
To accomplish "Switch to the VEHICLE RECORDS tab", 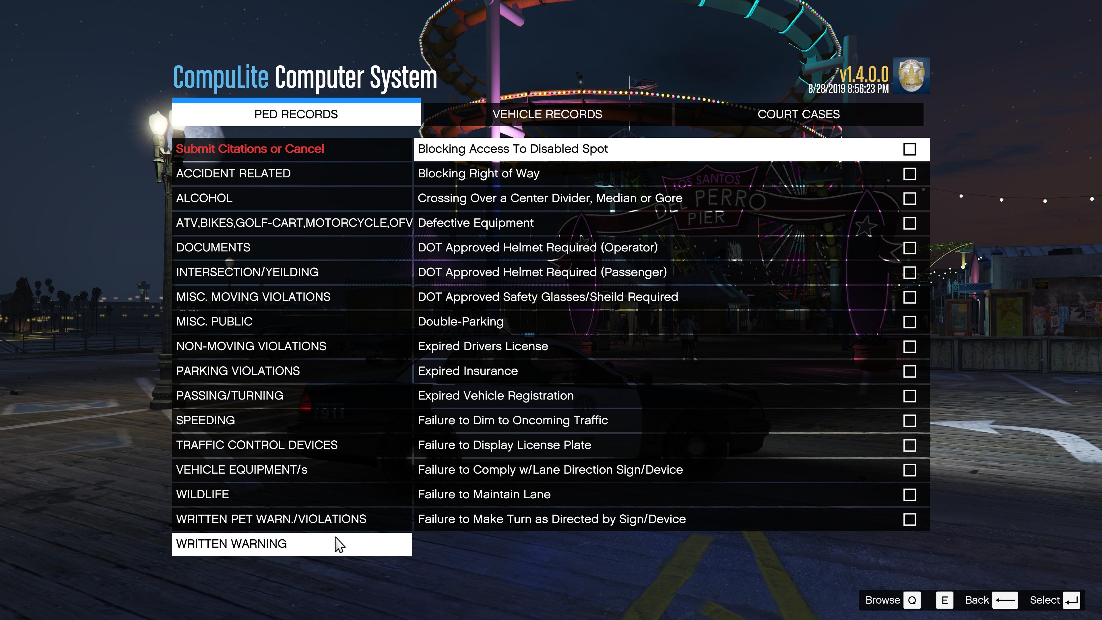I will (x=547, y=114).
